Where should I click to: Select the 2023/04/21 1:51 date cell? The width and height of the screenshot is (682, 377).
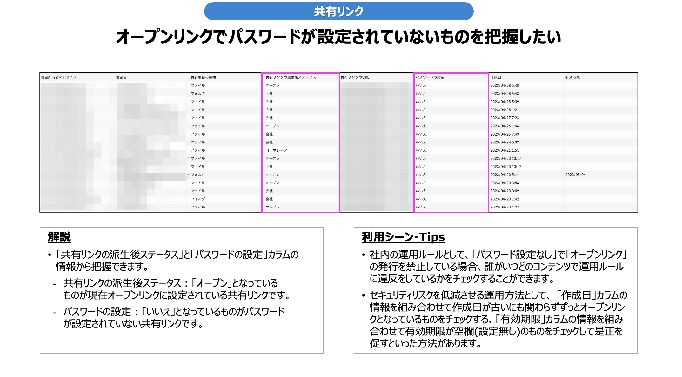pyautogui.click(x=505, y=150)
